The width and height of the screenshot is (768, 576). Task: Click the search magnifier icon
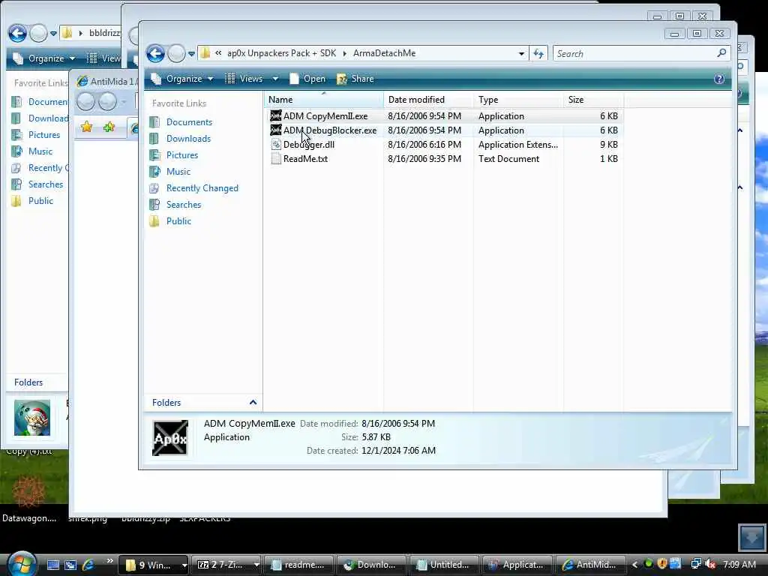721,53
